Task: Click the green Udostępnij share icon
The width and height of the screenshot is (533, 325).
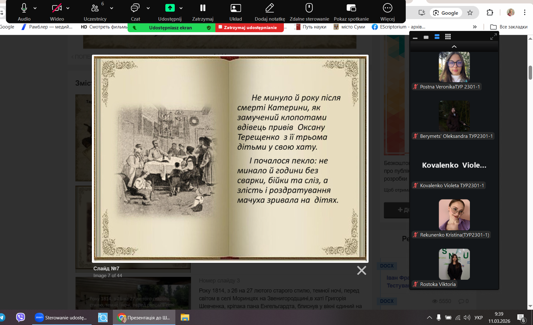Action: (x=170, y=8)
